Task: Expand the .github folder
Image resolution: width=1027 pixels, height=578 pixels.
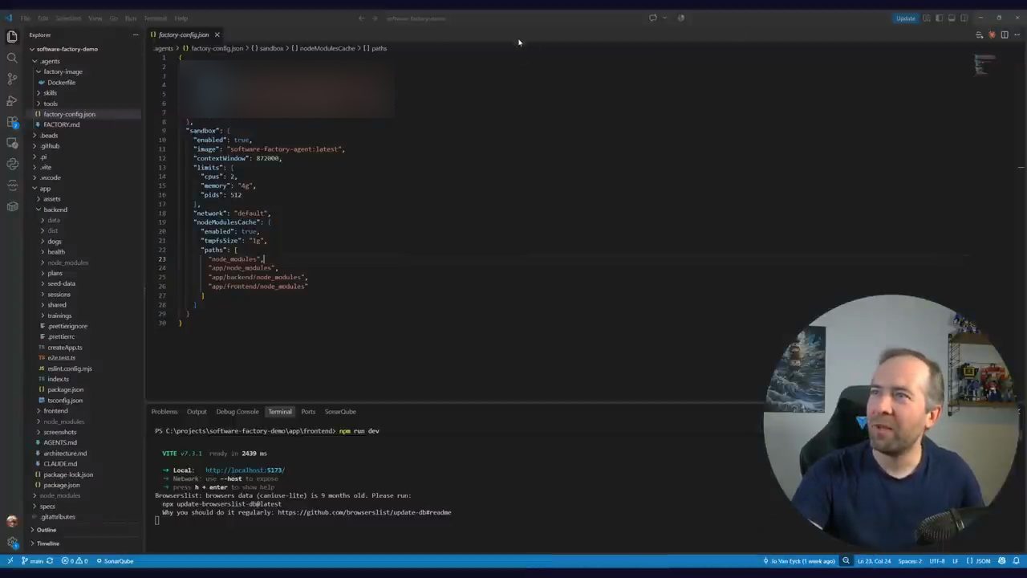Action: pyautogui.click(x=50, y=146)
